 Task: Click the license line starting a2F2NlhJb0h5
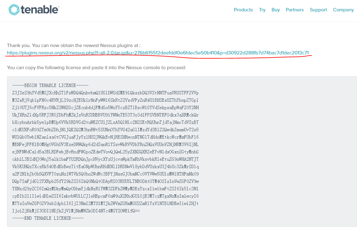(x=105, y=174)
